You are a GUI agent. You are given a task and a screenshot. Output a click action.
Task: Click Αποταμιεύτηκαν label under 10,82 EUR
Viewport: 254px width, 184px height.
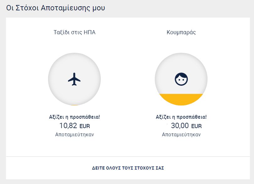click(74, 135)
